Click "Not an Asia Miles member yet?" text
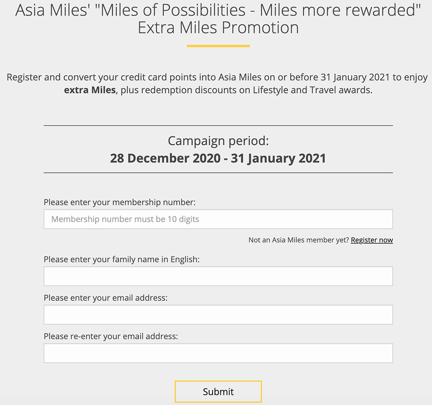 299,240
